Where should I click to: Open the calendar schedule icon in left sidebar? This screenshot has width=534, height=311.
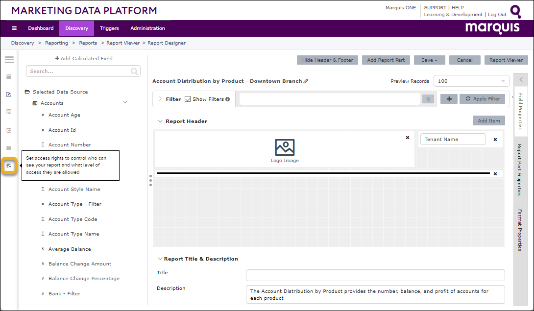(x=9, y=148)
